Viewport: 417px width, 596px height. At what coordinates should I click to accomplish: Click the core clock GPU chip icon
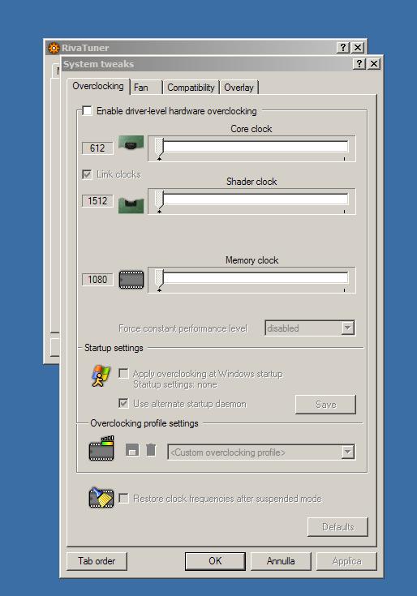point(131,143)
